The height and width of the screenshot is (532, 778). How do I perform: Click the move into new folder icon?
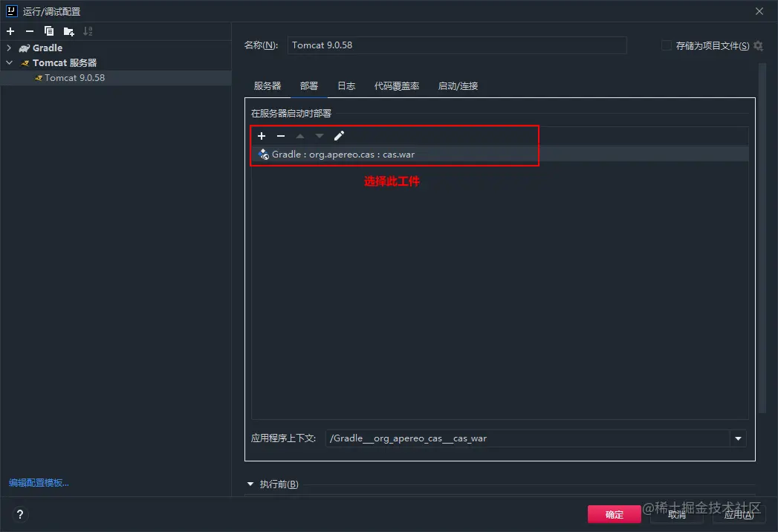(68, 31)
